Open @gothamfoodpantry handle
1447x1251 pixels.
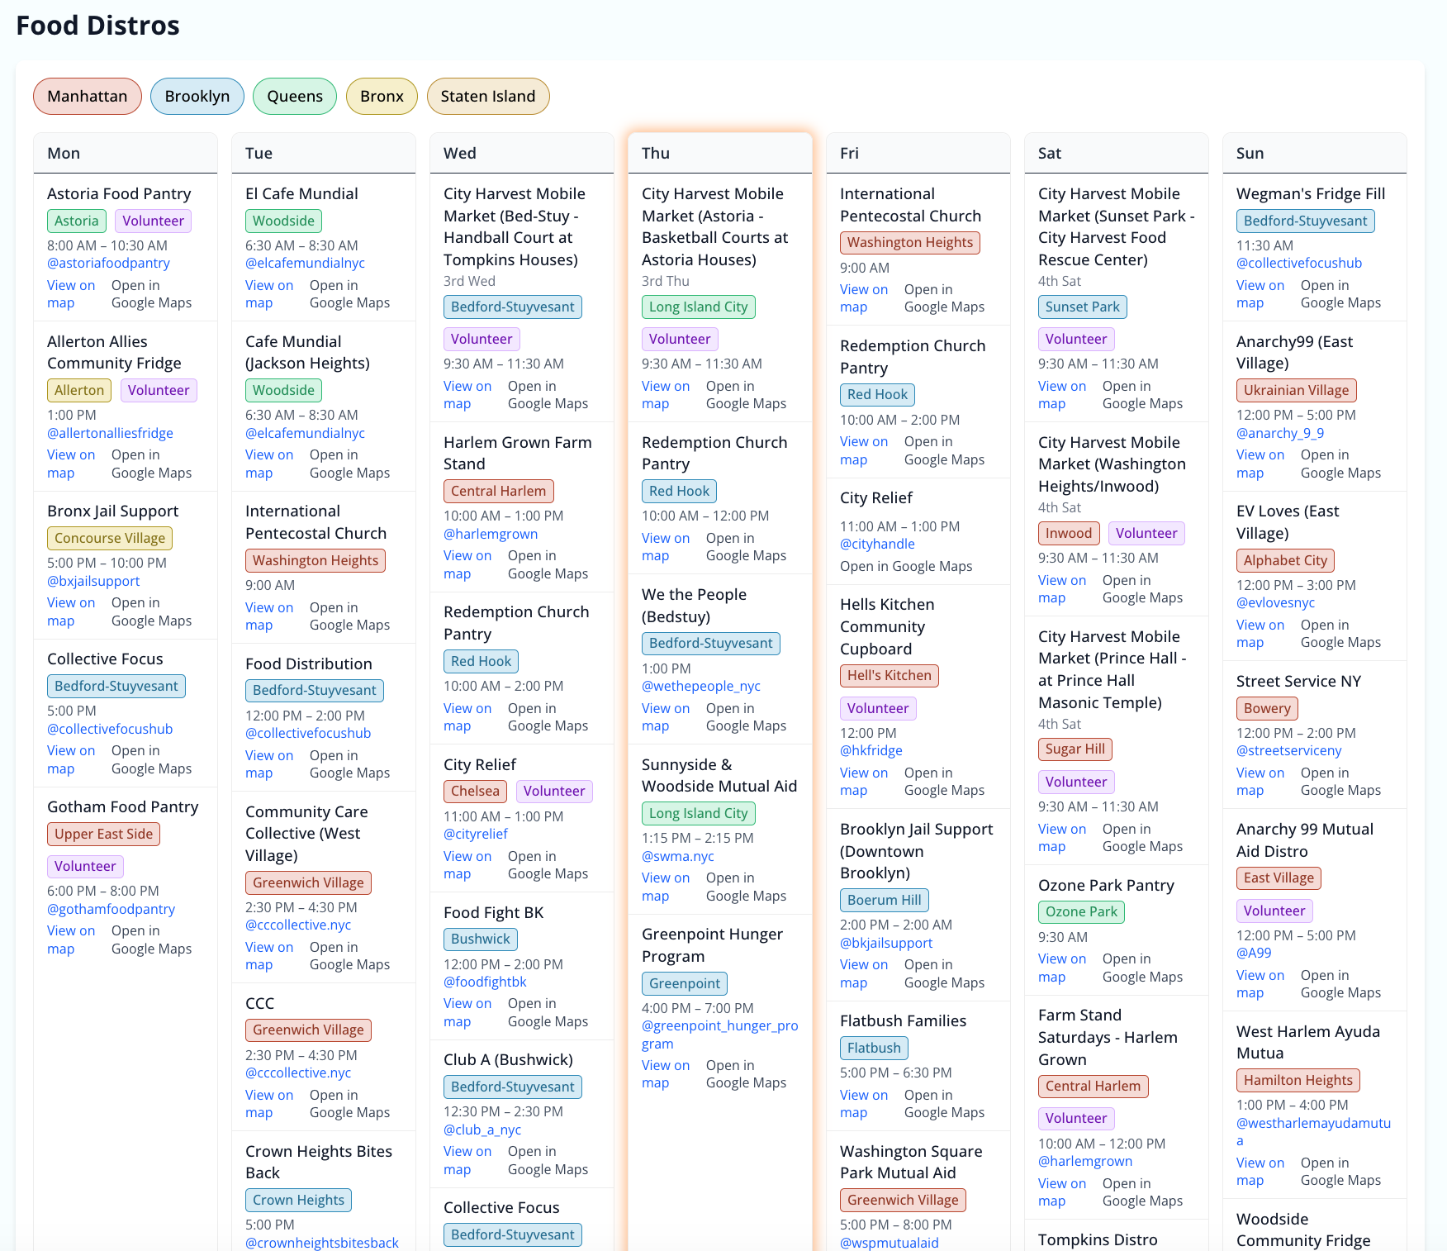click(111, 909)
